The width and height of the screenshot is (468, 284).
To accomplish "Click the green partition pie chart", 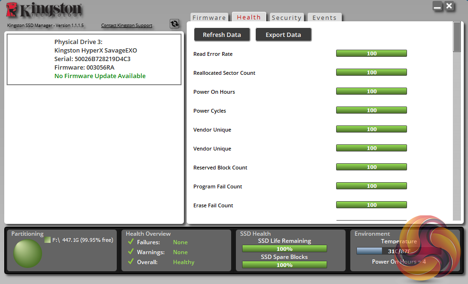I will coord(27,253).
